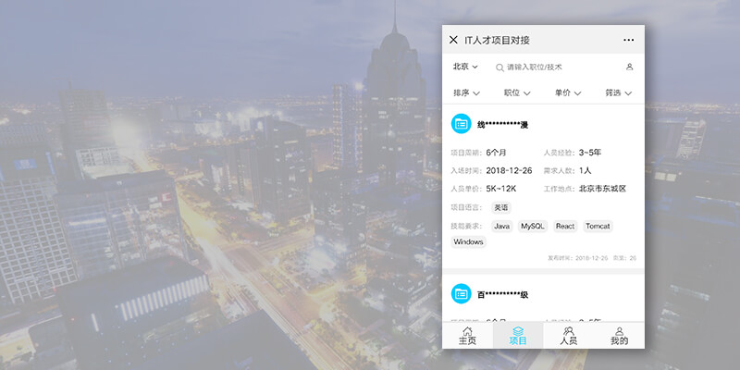Select the Java skill tag

click(501, 226)
